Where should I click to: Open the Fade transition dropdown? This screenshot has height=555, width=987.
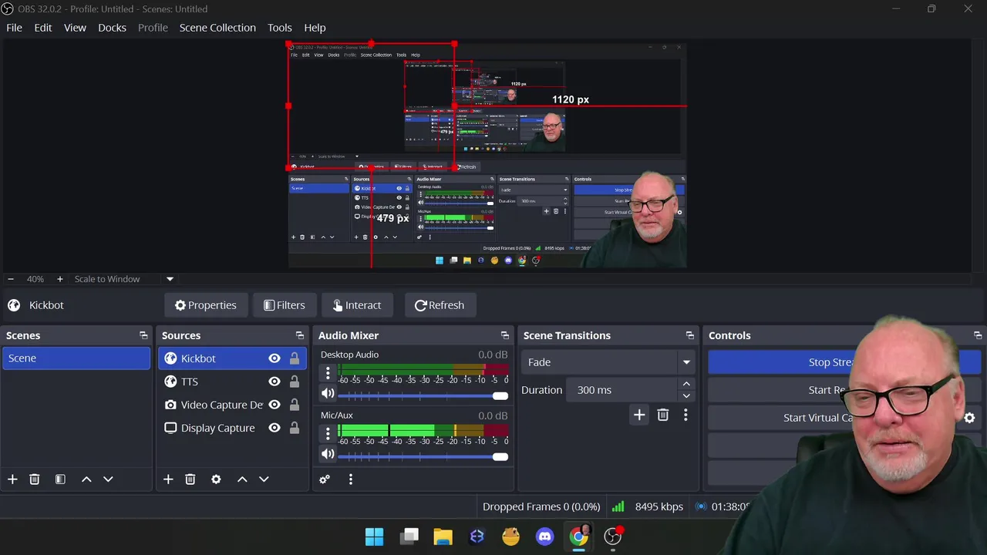click(x=608, y=362)
